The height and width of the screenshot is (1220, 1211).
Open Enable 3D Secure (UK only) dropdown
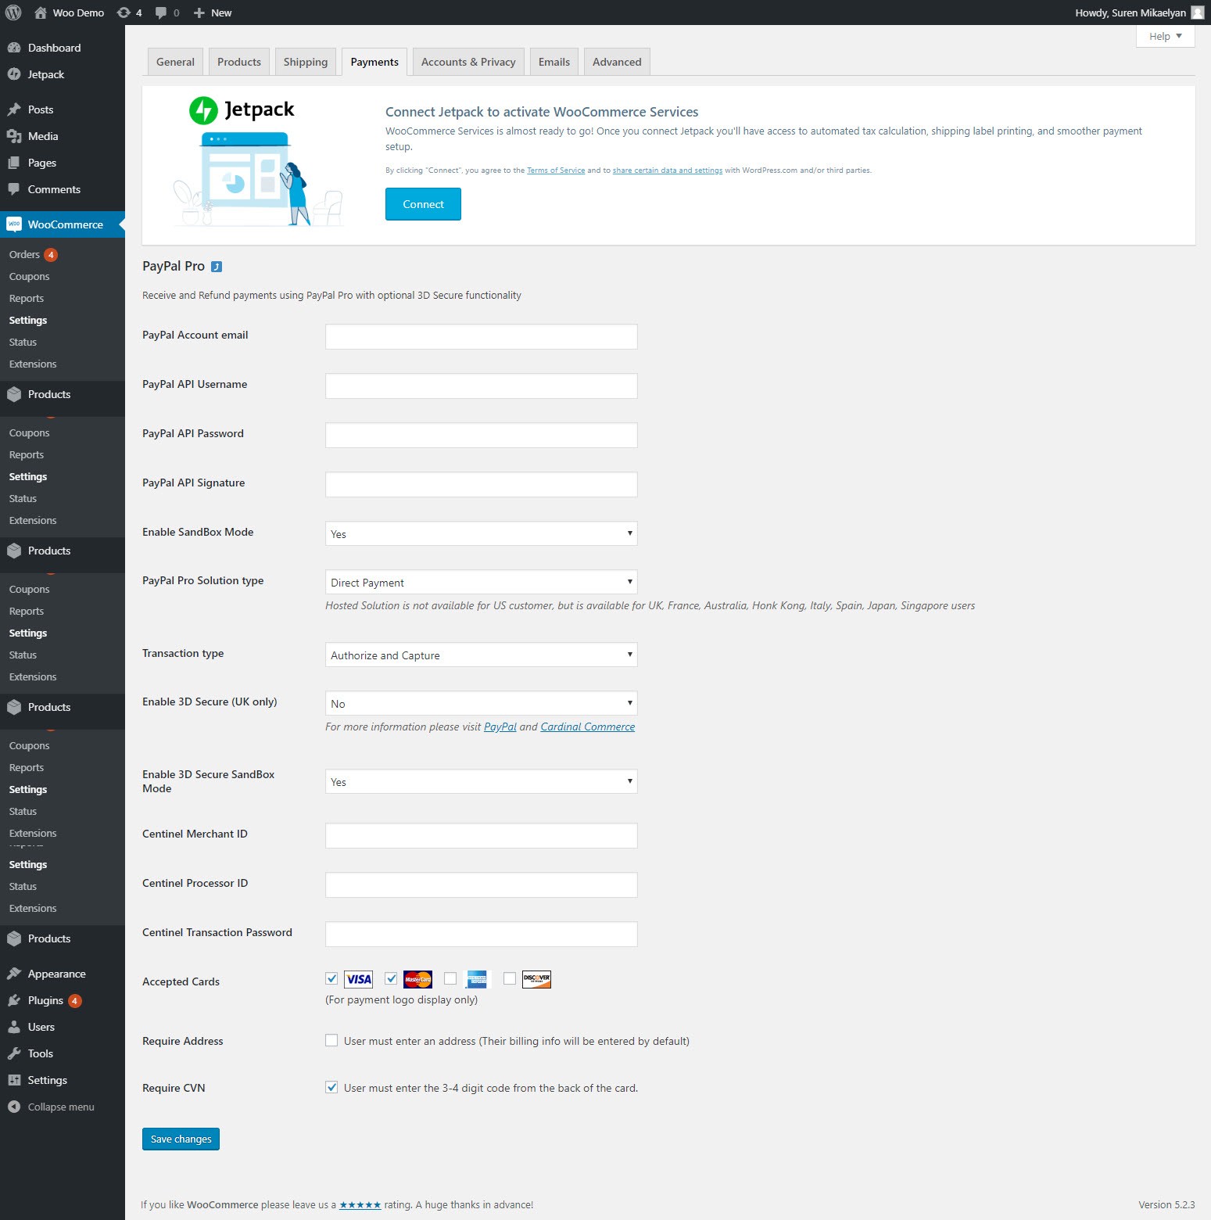pos(481,703)
